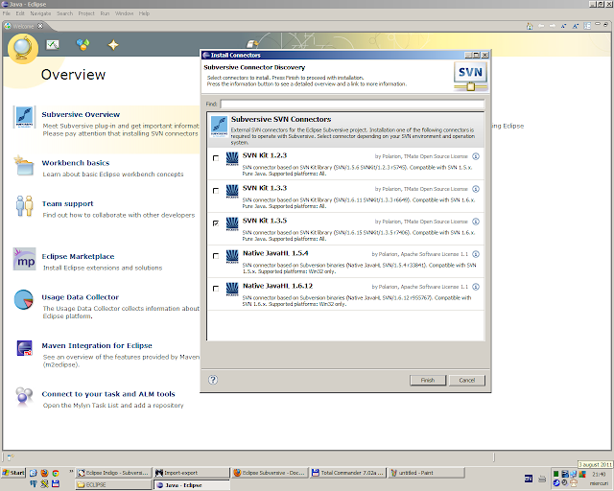Check the SVN Kit 1.3.3 connector

pyautogui.click(x=216, y=191)
